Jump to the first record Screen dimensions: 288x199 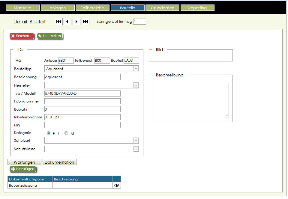[x=59, y=22]
